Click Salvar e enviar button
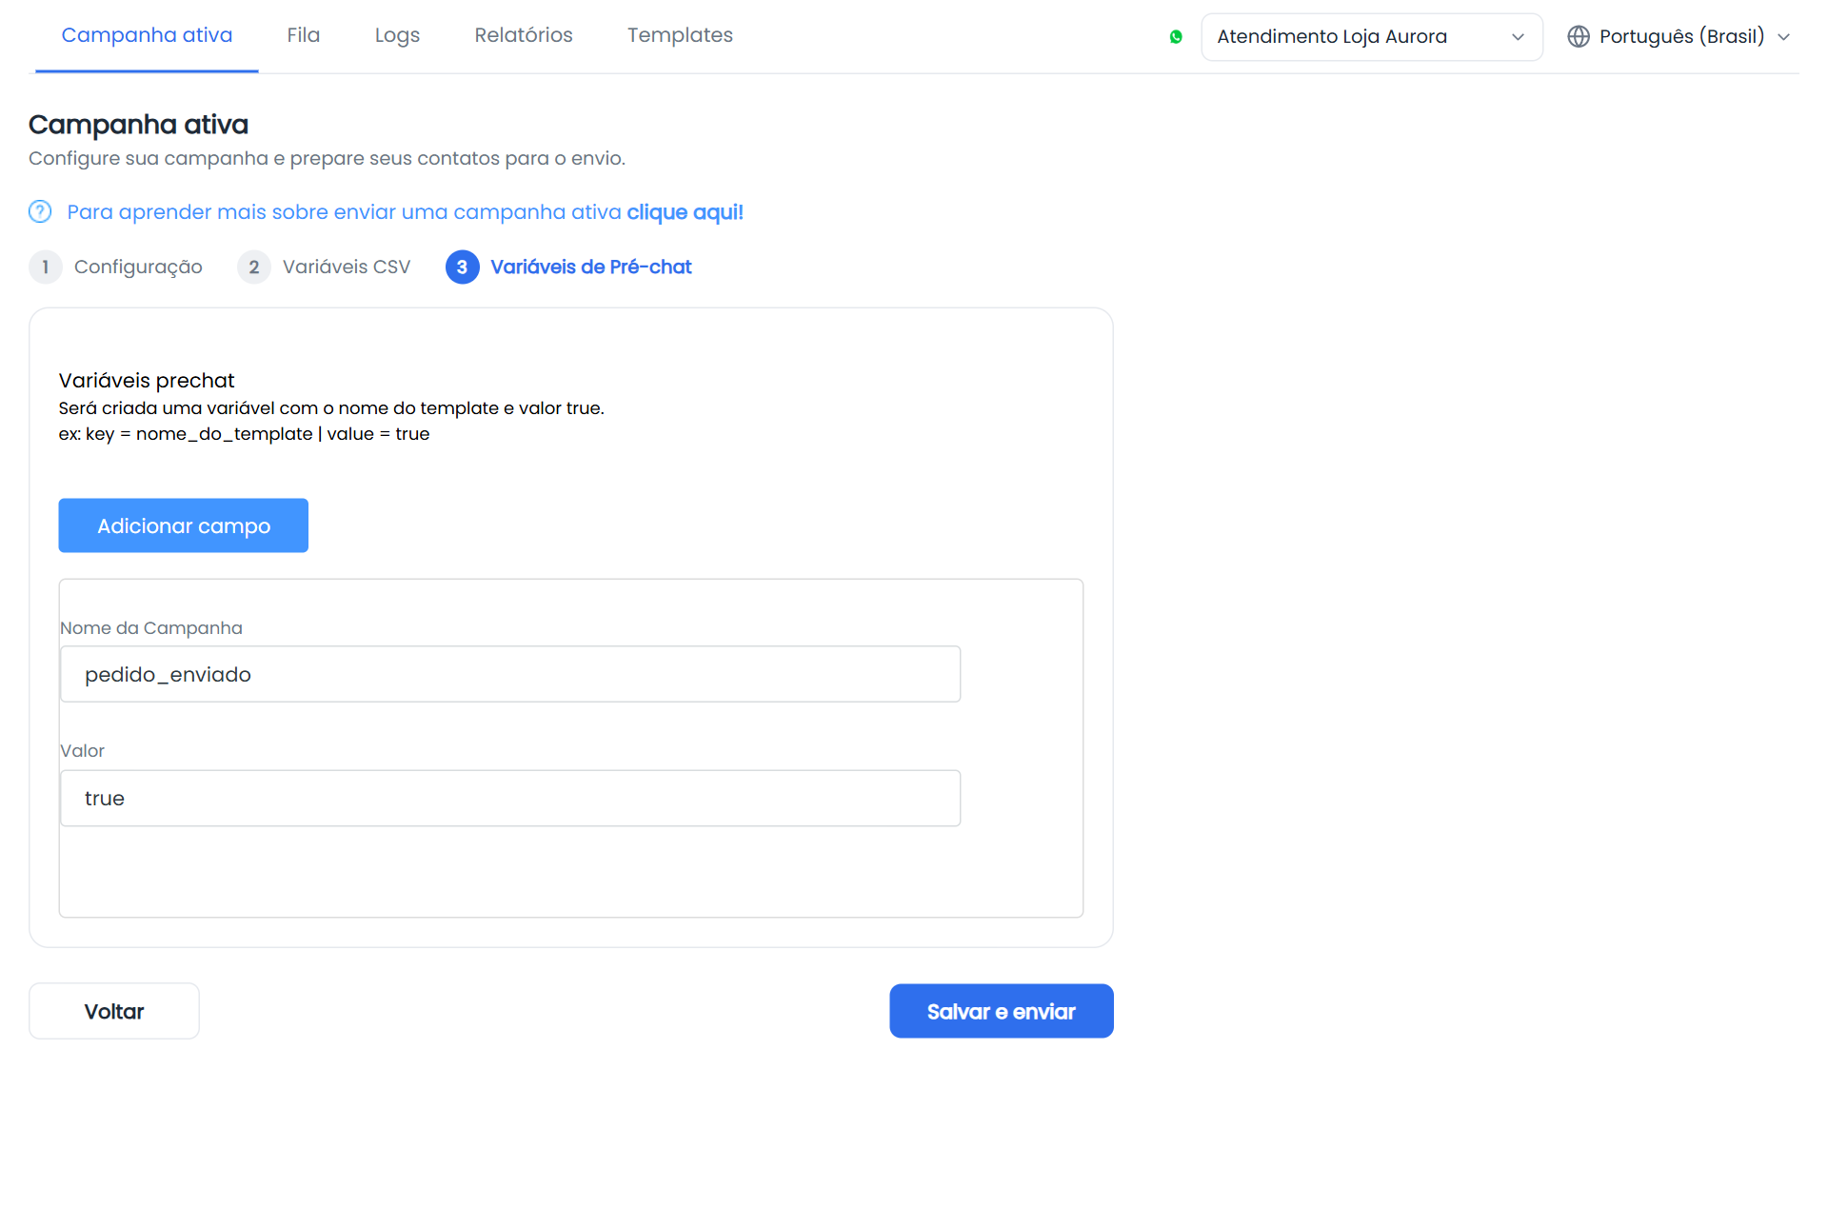 [1002, 1011]
